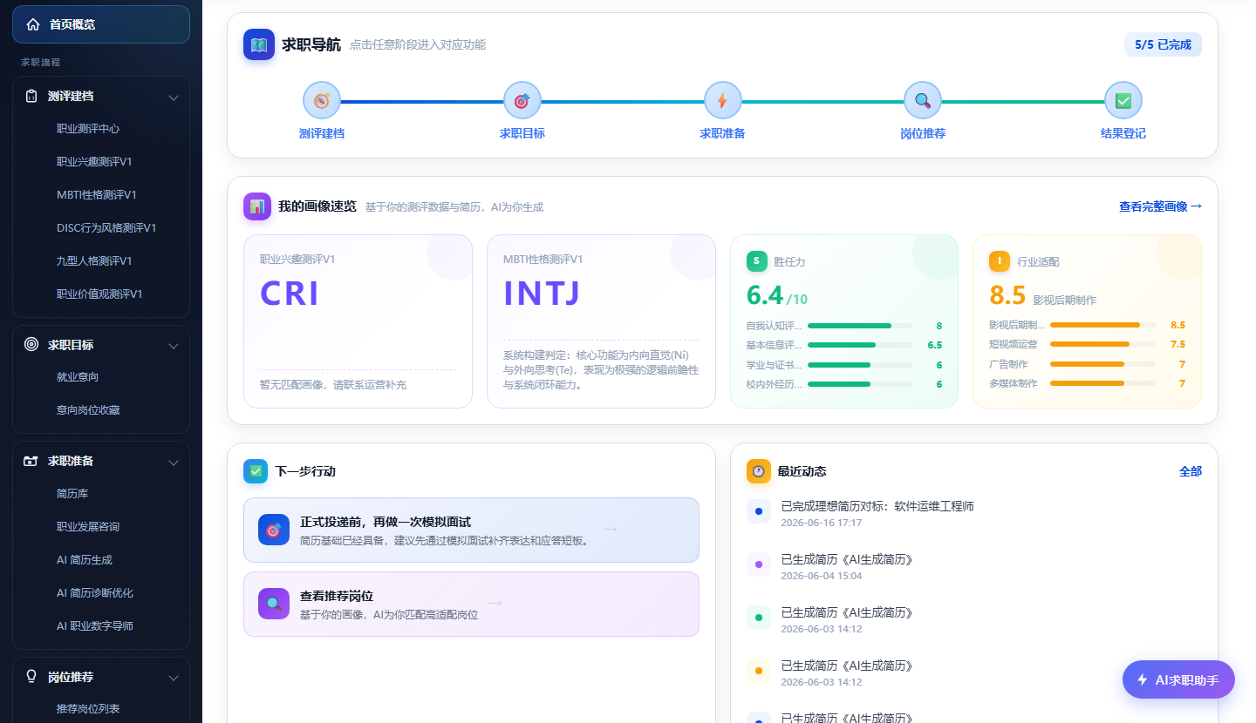
Task: Go to 首页概览 in sidebar
Action: coord(101,24)
